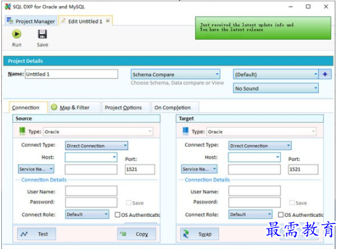
Task: Change Target Connect Type dropdown
Action: pos(260,146)
